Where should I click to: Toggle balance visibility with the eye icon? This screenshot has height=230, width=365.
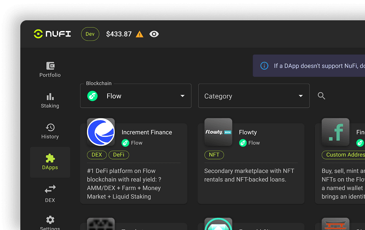click(154, 34)
